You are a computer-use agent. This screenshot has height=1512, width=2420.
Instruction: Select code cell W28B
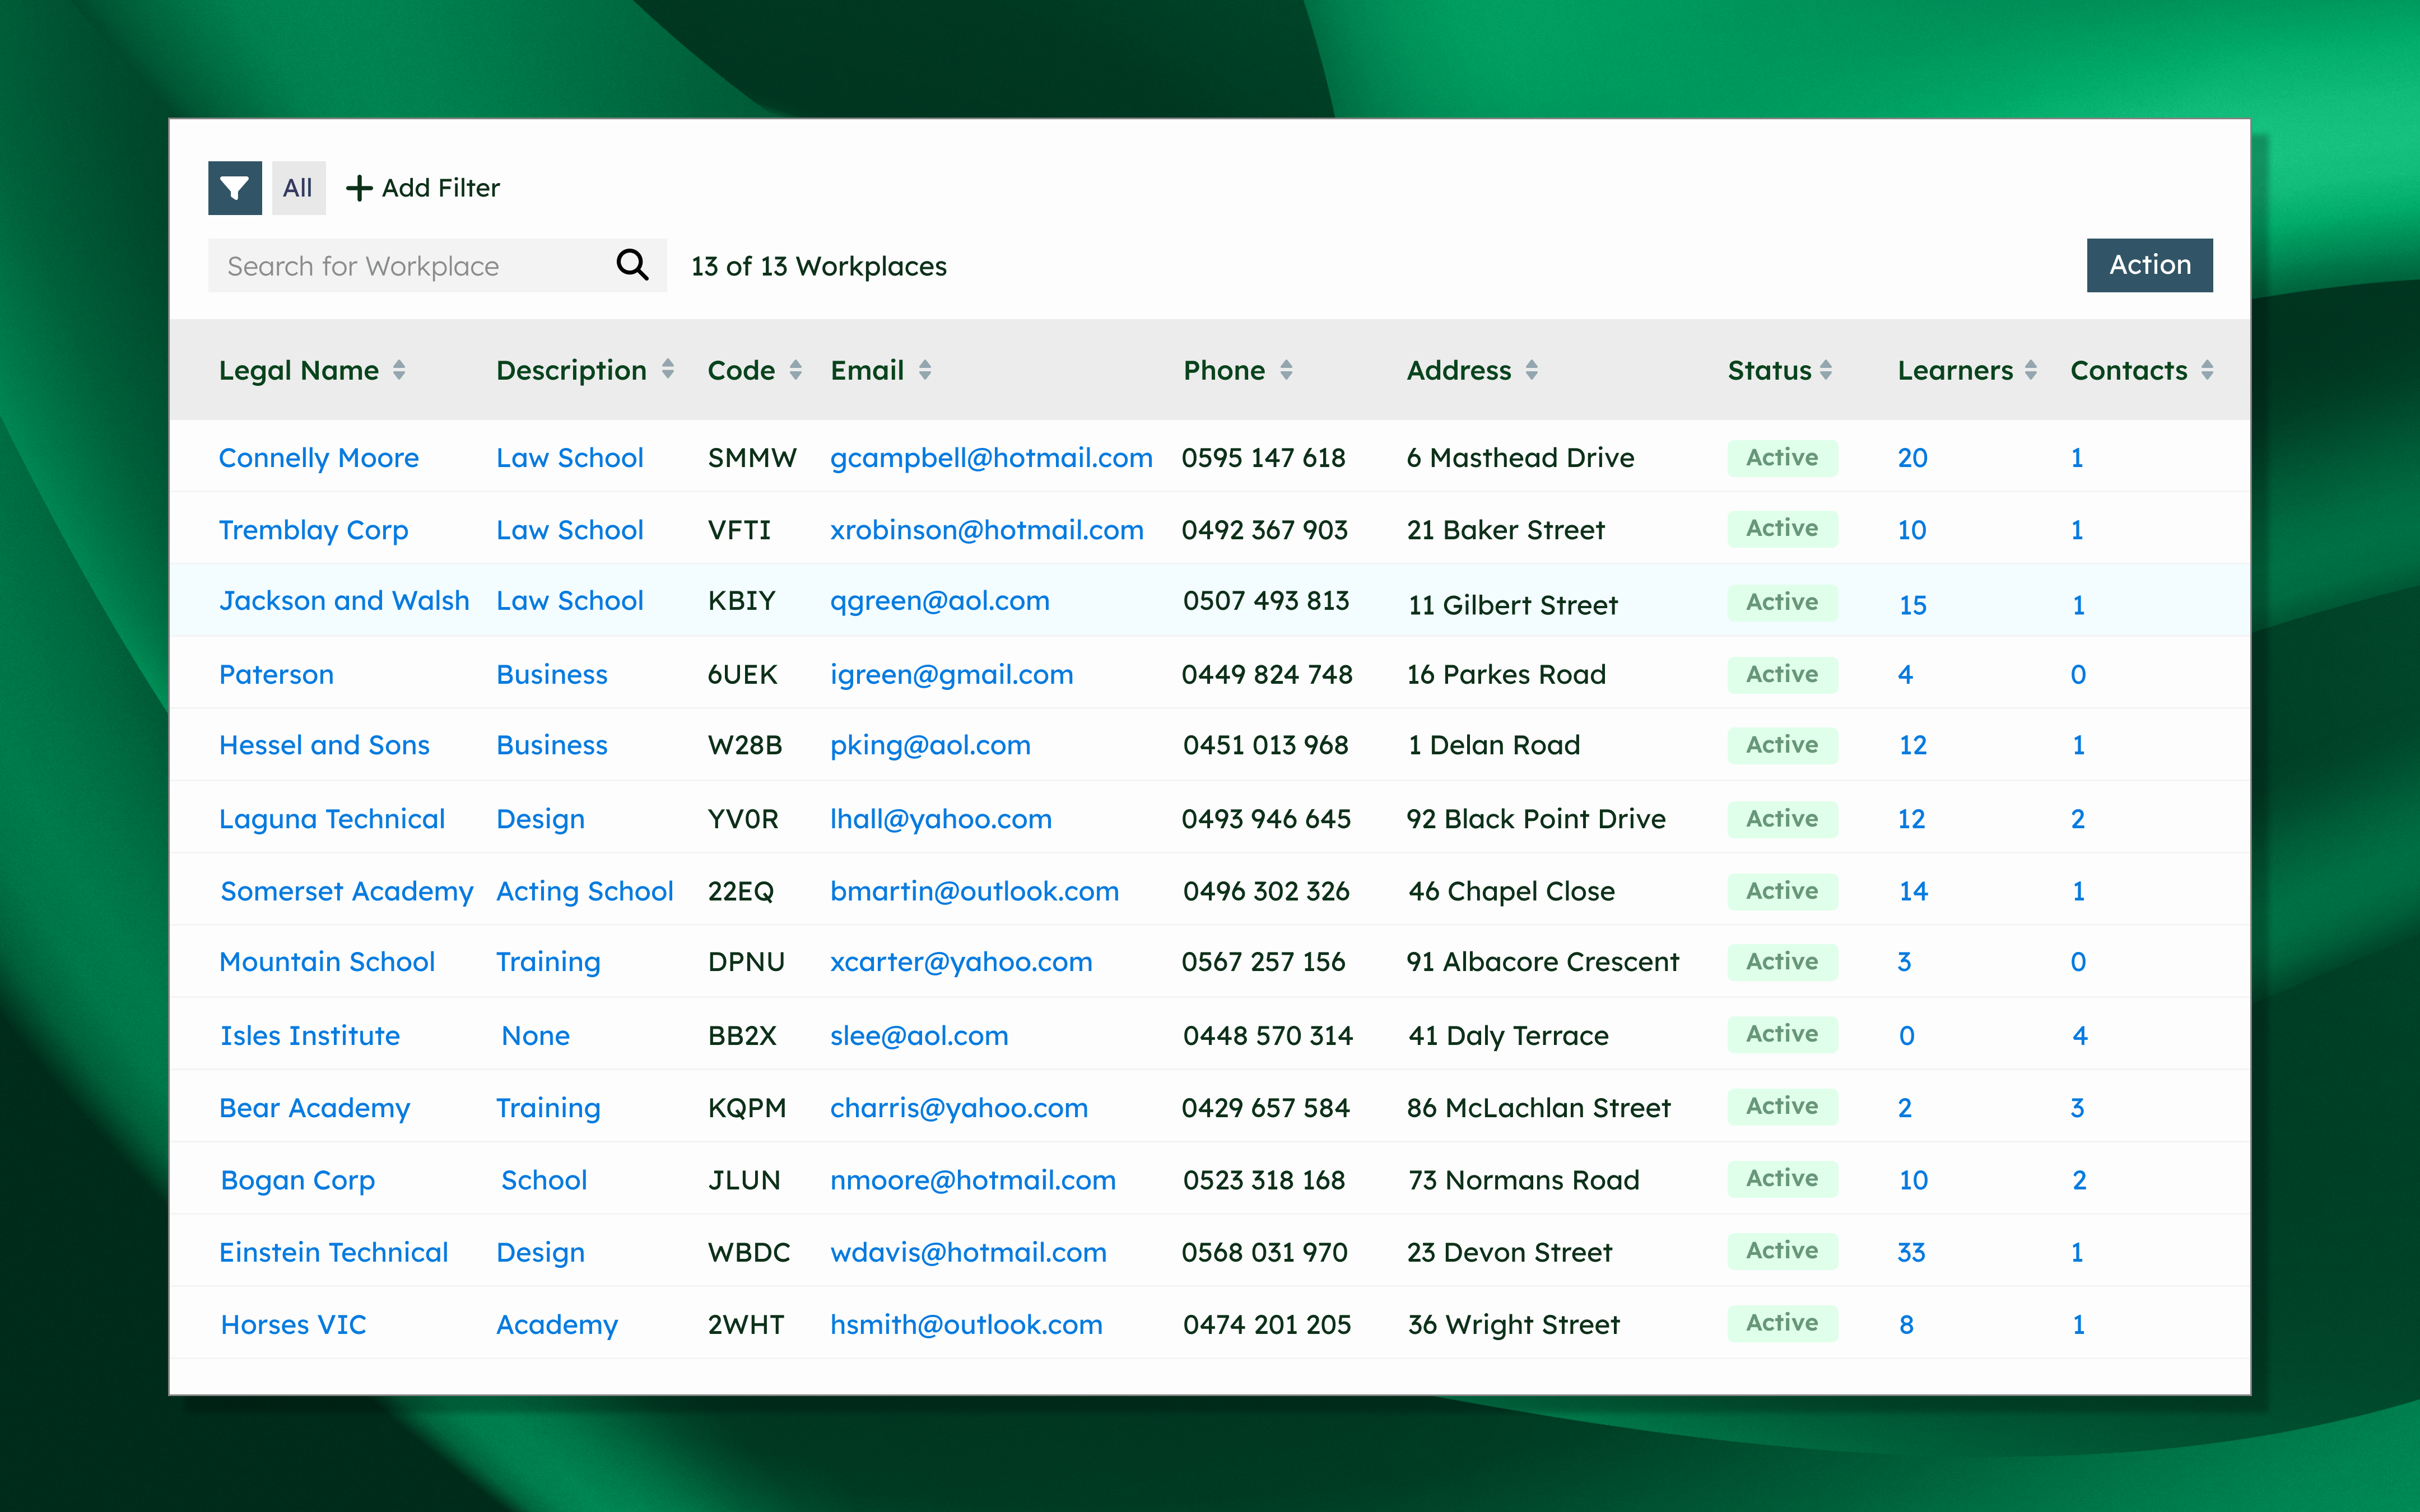click(x=745, y=746)
